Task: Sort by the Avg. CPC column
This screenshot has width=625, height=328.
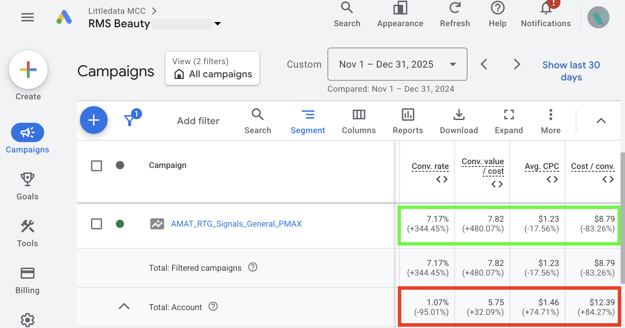Action: (542, 166)
